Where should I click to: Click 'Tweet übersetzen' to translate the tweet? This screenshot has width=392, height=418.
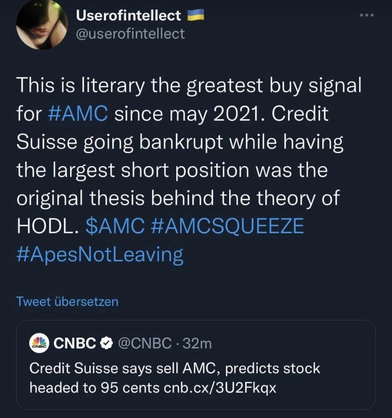(x=67, y=302)
